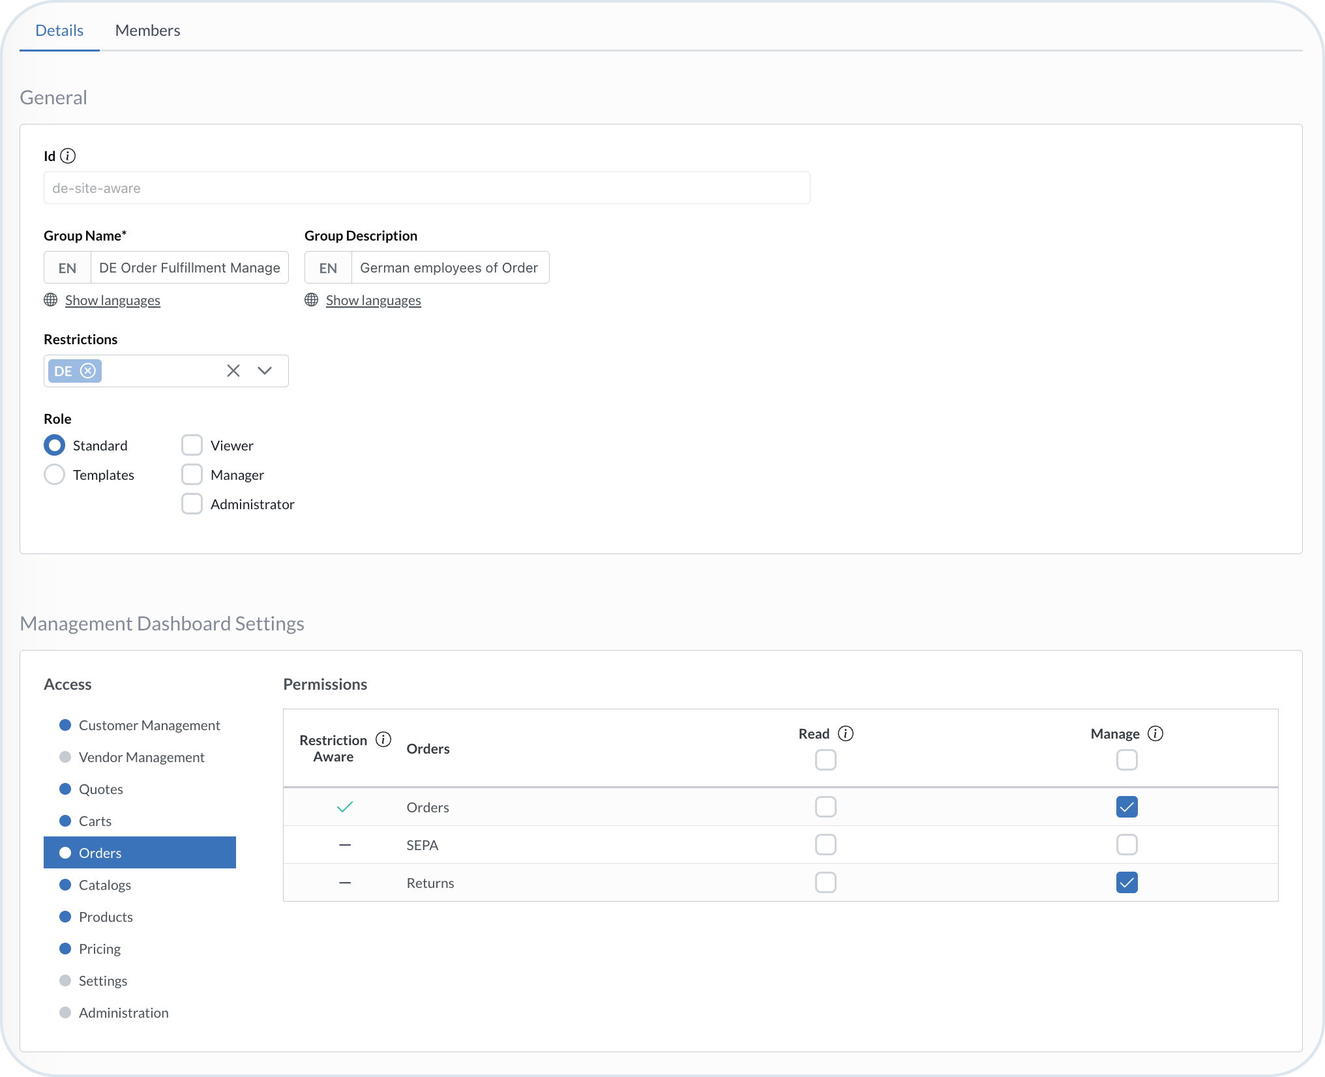Click the globe icon beside Group Description languages

pos(311,300)
